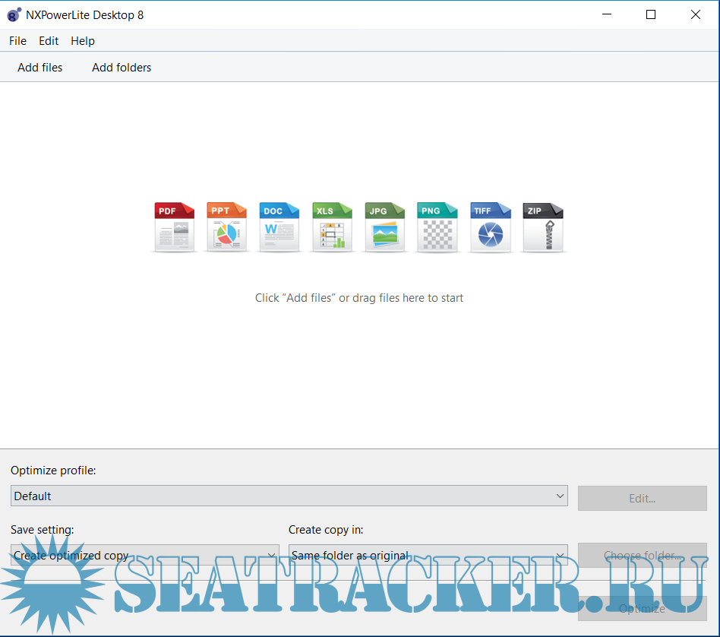Image resolution: width=720 pixels, height=637 pixels.
Task: Click the Optimize button
Action: click(x=642, y=609)
